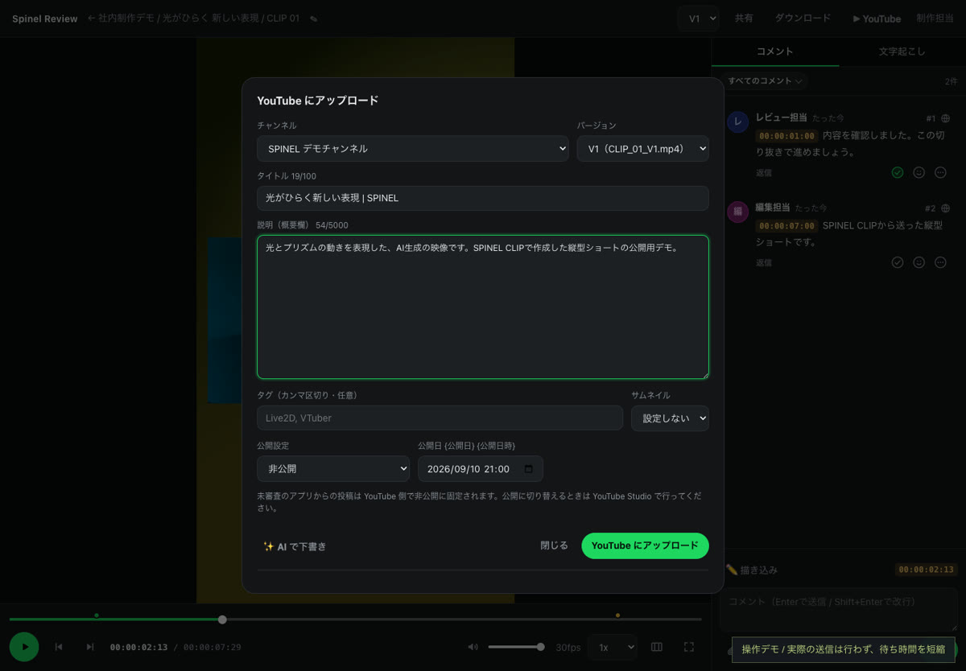Enter fullscreen with the expand icon
This screenshot has height=671, width=966.
click(x=689, y=647)
